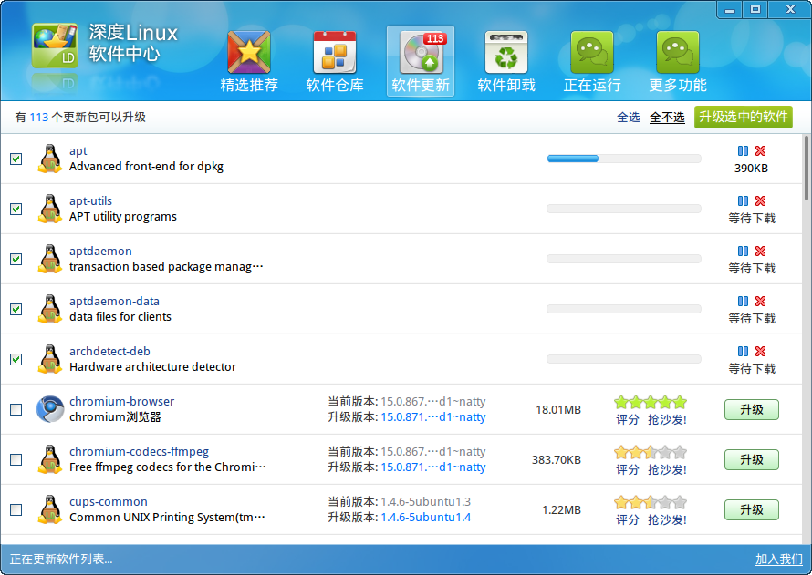The image size is (812, 575).
Task: Cancel the aptdaemon-data download
Action: tap(760, 302)
